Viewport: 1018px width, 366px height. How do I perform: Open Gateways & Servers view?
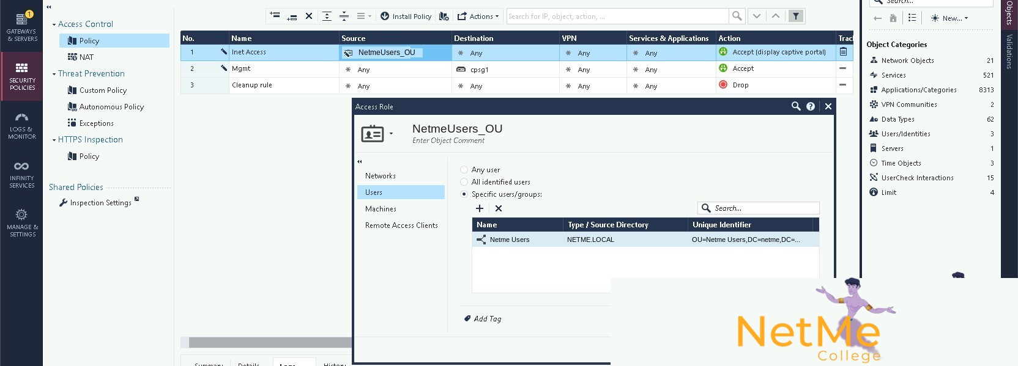pyautogui.click(x=21, y=27)
